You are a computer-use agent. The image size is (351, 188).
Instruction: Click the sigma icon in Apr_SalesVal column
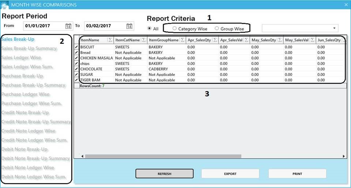pyautogui.click(x=246, y=40)
